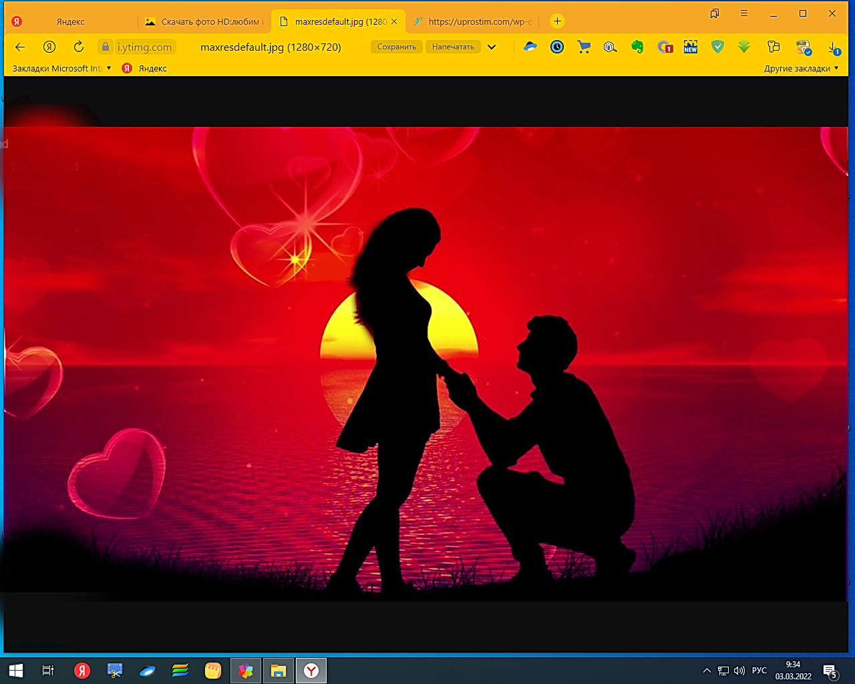Click the extension icon with red badge 1
Image resolution: width=855 pixels, height=684 pixels.
[x=665, y=47]
